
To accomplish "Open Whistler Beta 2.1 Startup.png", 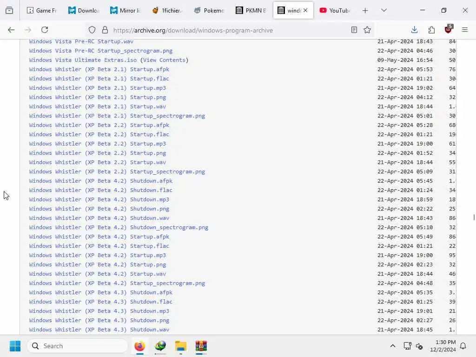I will (98, 97).
